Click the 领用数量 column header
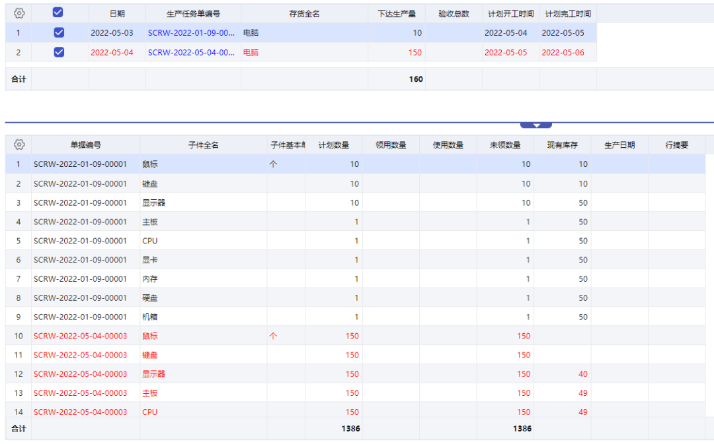This screenshot has width=714, height=444. pyautogui.click(x=391, y=145)
